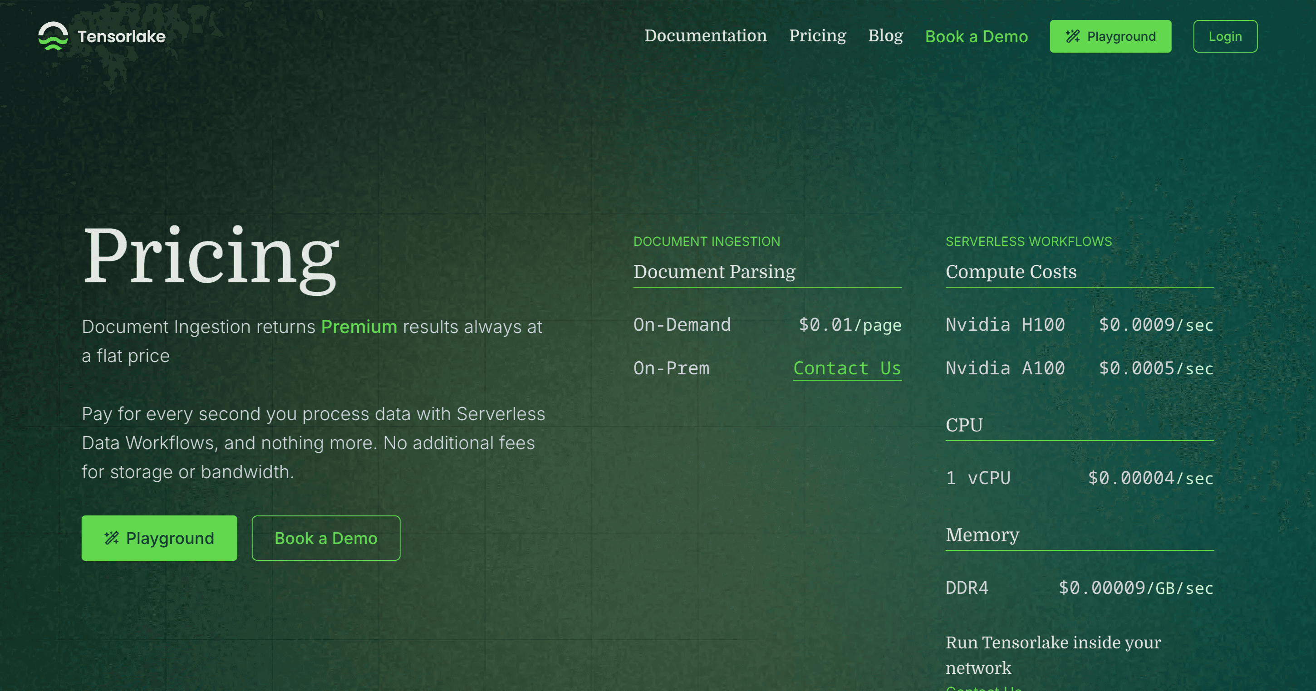Select Book a Demo in the header
Image resolution: width=1316 pixels, height=691 pixels.
tap(976, 36)
